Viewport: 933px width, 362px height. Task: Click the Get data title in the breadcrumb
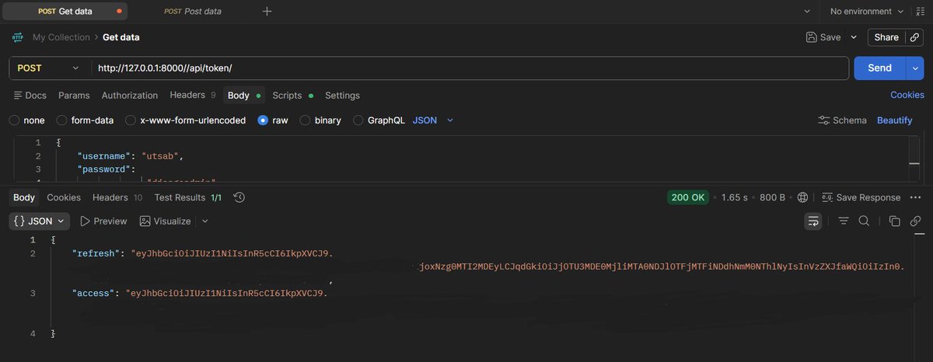121,37
